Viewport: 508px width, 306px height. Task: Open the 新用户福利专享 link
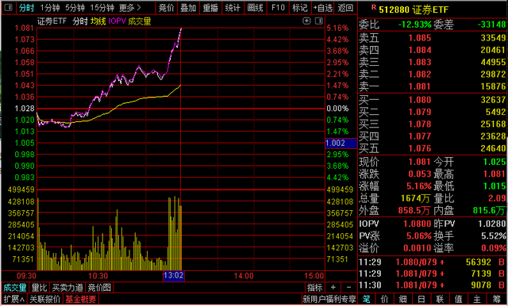[x=329, y=299]
